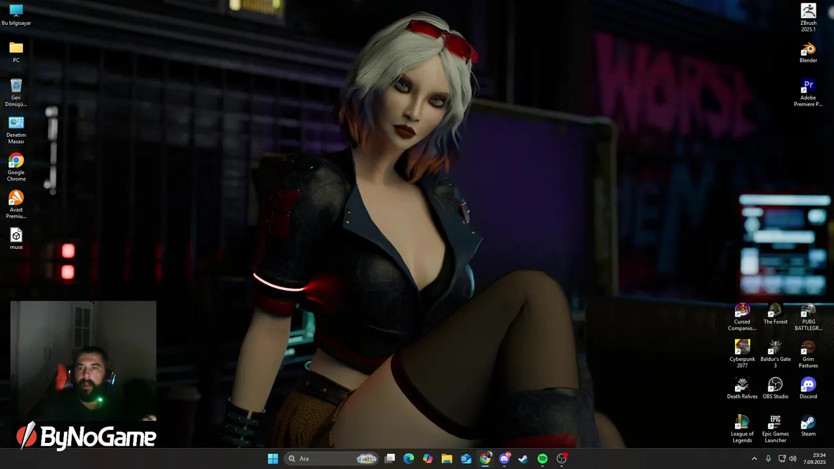Image resolution: width=834 pixels, height=469 pixels.
Task: Select the PC folder on desktop
Action: pos(16,52)
